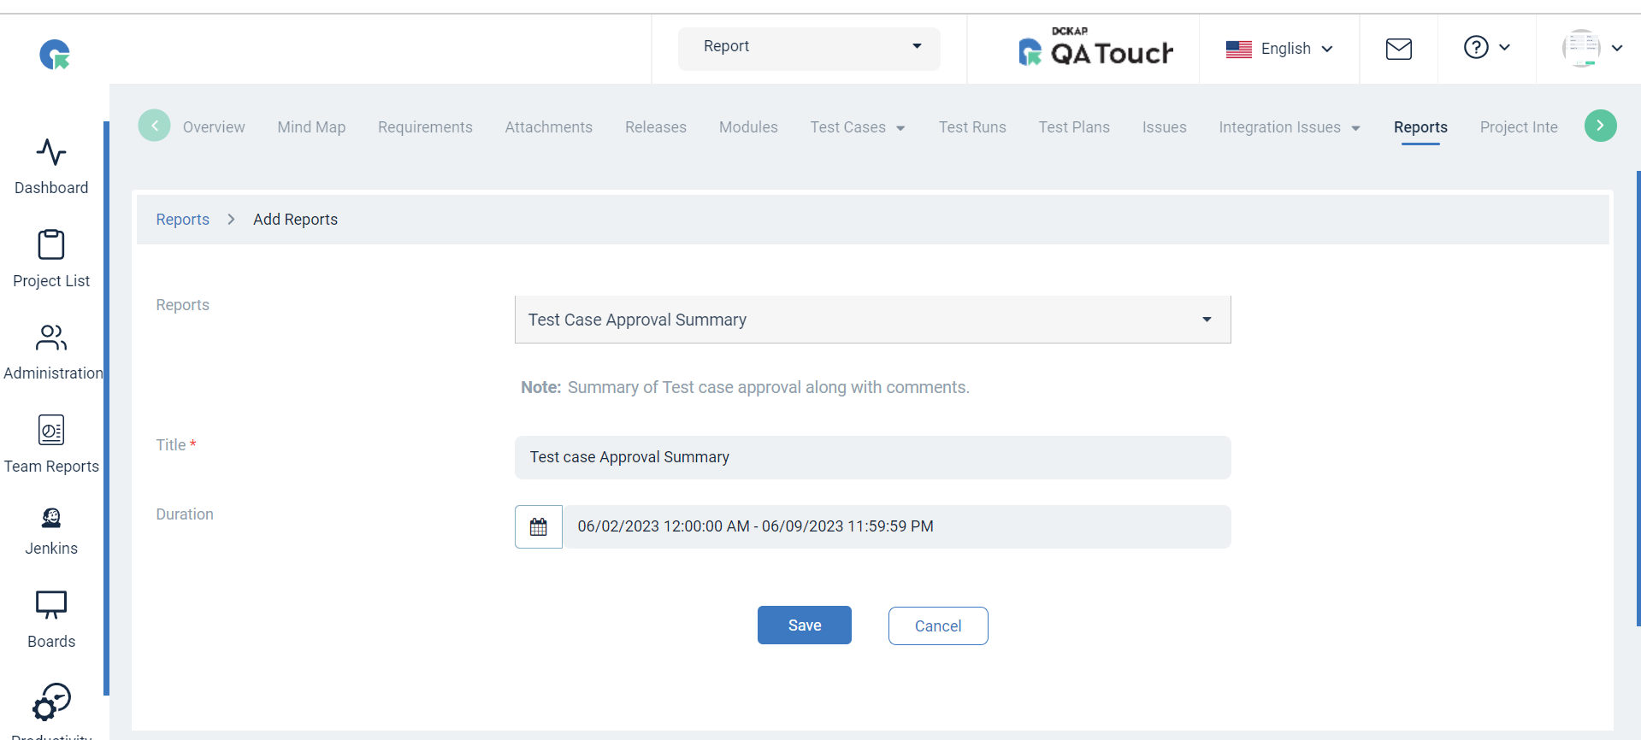Switch to the Requirements tab

(x=425, y=127)
